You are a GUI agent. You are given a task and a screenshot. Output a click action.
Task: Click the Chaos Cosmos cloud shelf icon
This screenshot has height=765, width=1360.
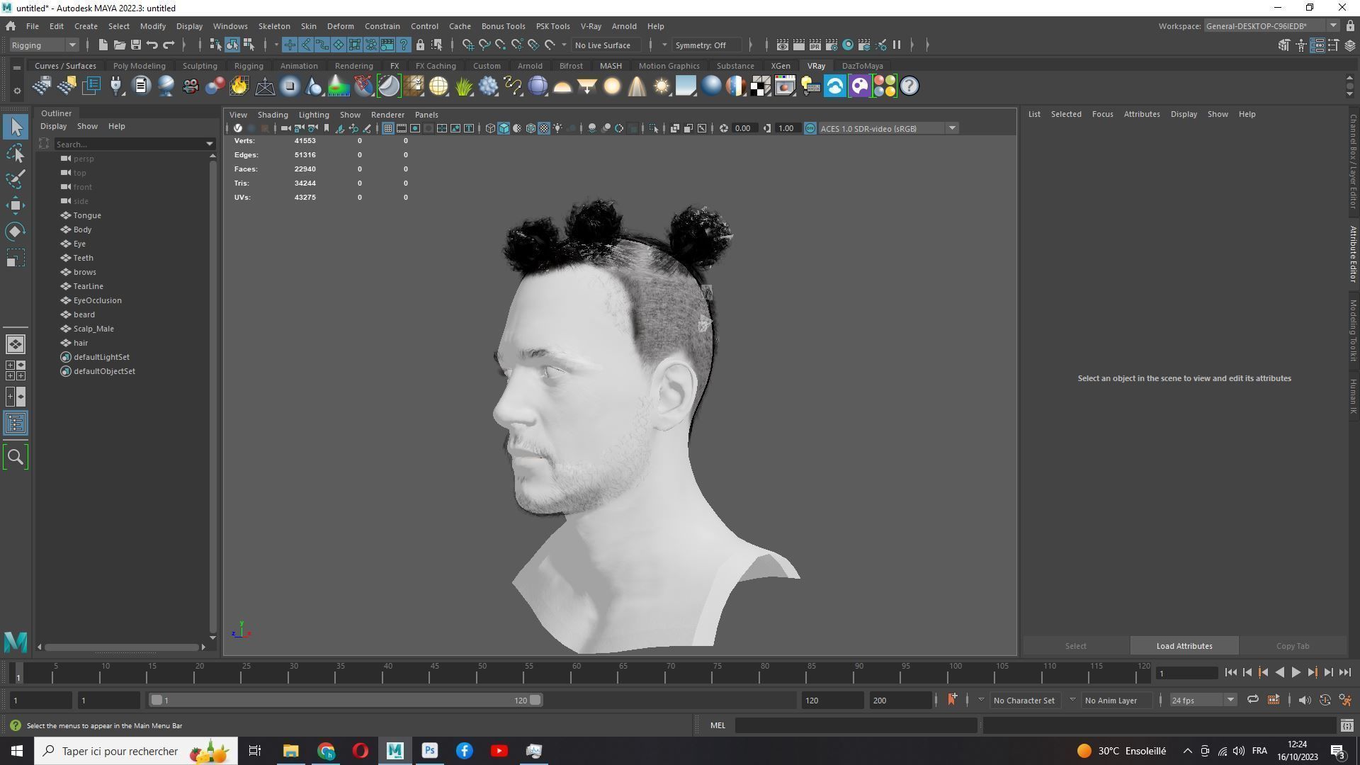[x=835, y=86]
